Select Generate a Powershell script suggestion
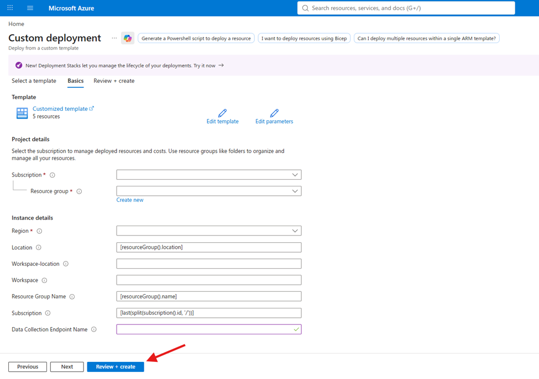 coord(196,39)
